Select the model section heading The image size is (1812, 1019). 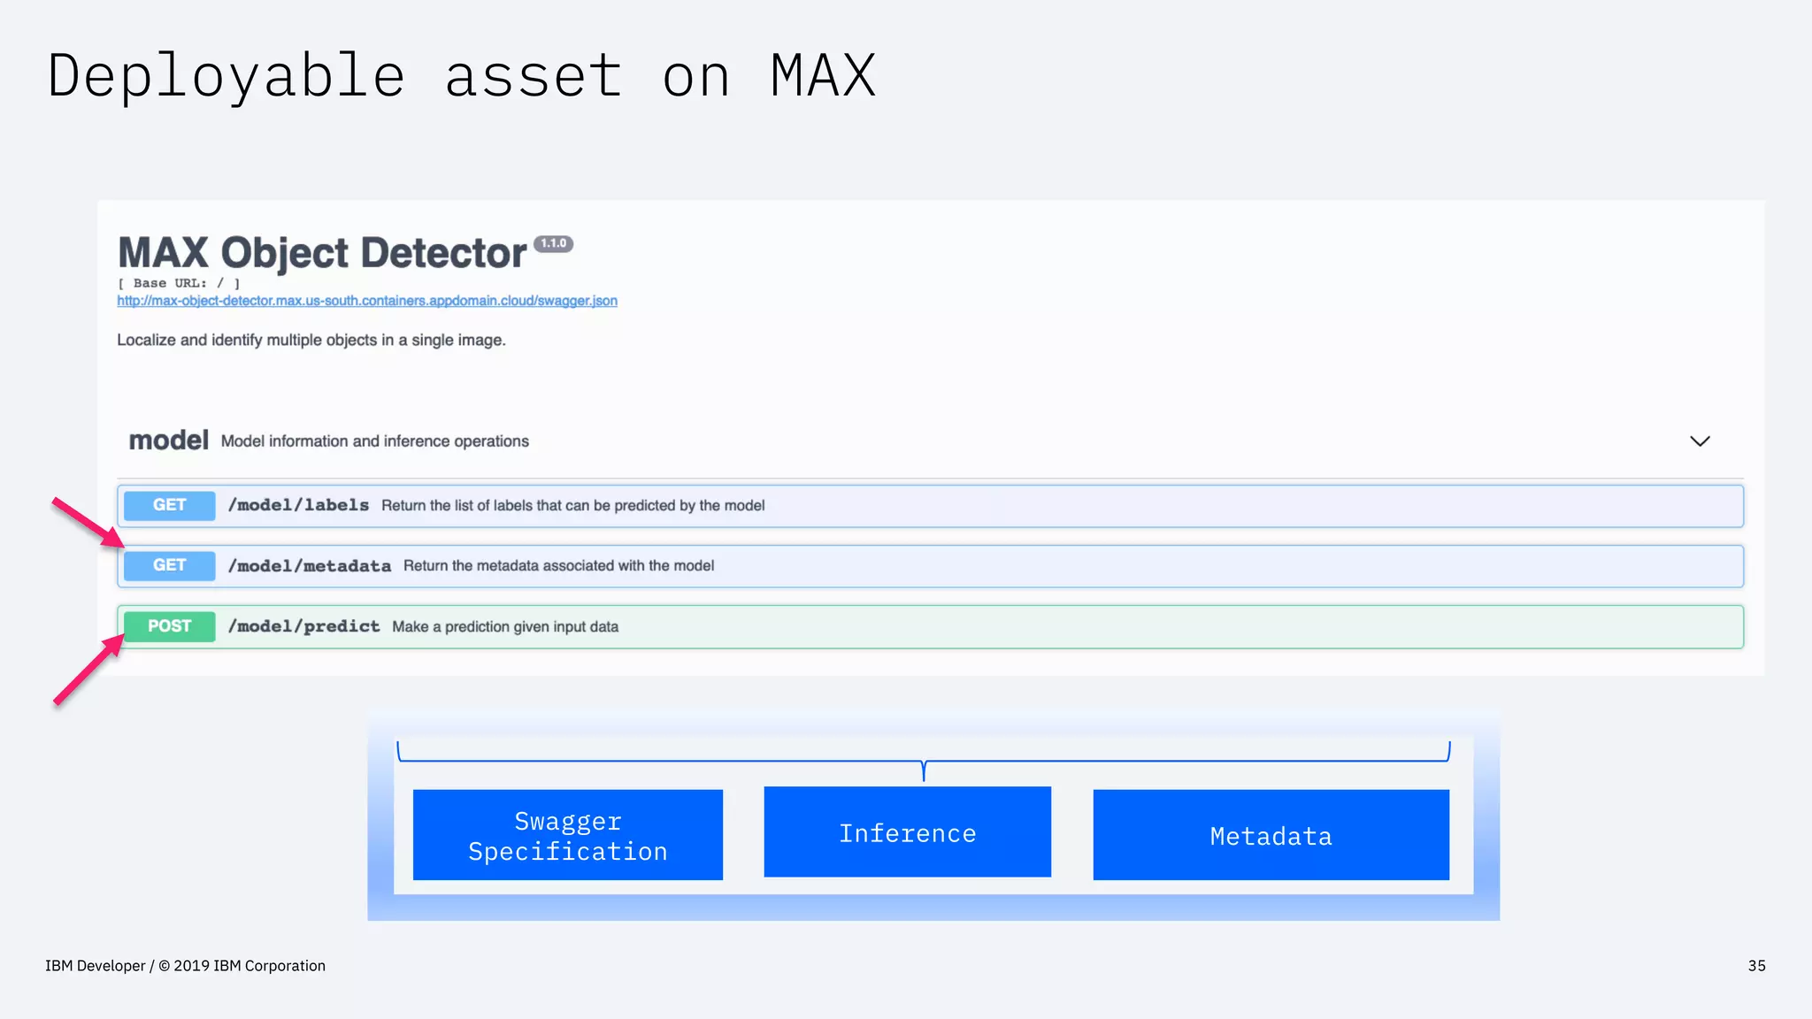pos(168,441)
